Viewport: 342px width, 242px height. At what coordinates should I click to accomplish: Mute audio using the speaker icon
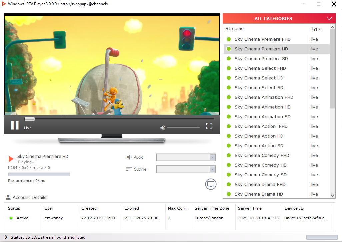163,128
